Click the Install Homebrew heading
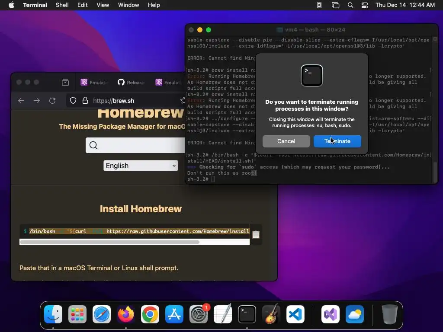This screenshot has width=443, height=332. [x=141, y=209]
